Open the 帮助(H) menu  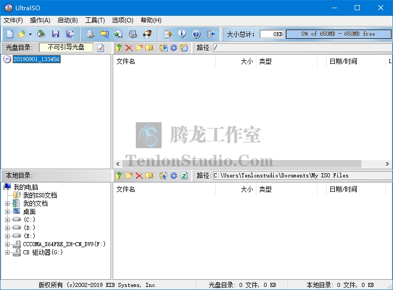pos(151,20)
